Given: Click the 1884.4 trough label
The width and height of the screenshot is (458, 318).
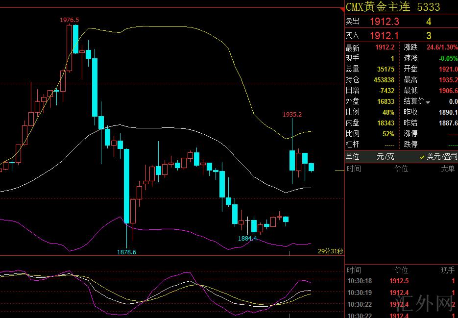Looking at the screenshot, I should (247, 238).
